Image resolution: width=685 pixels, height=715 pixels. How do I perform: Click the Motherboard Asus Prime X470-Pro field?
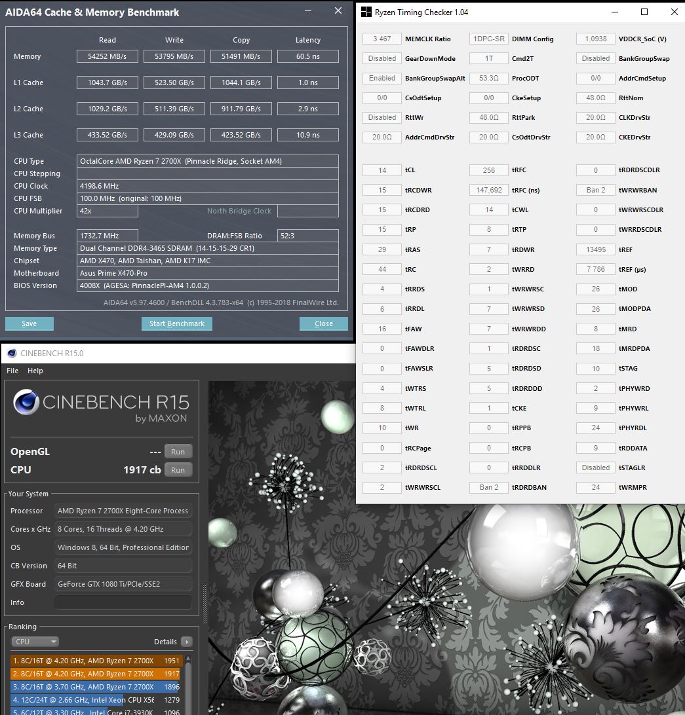pyautogui.click(x=208, y=273)
